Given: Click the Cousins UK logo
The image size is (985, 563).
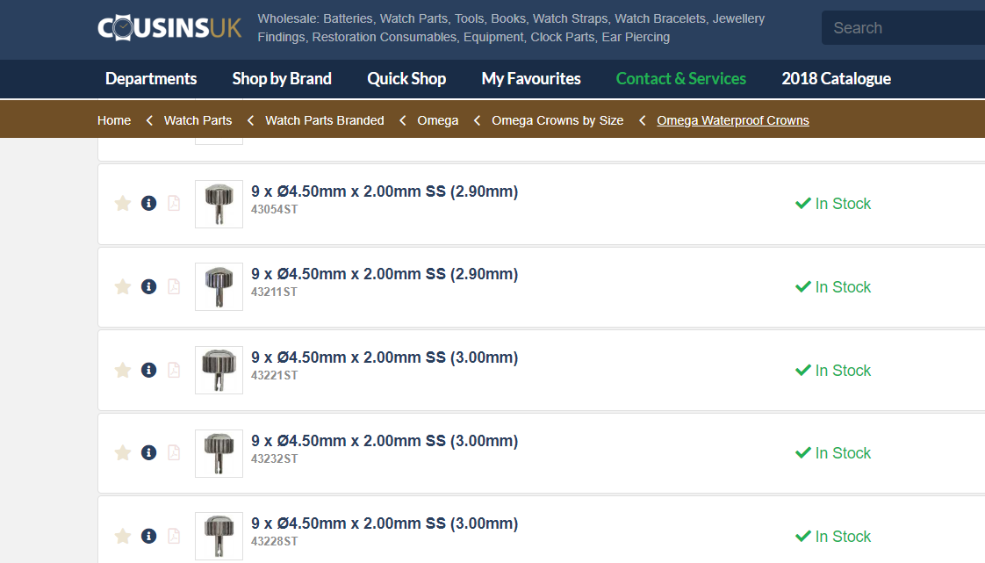Looking at the screenshot, I should click(169, 27).
